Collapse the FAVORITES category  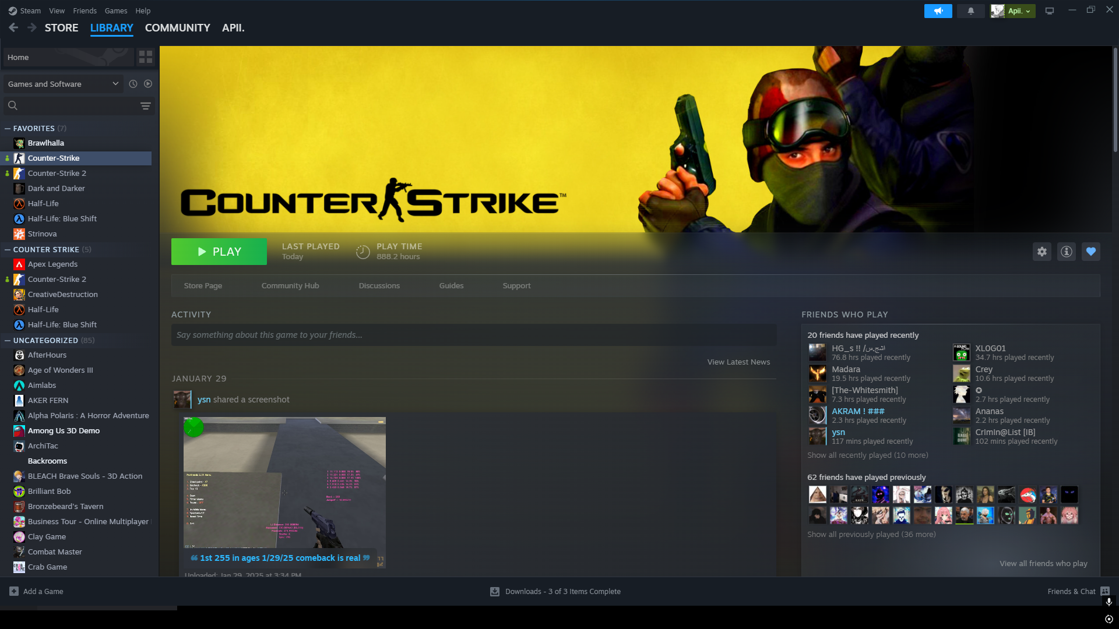pos(8,129)
